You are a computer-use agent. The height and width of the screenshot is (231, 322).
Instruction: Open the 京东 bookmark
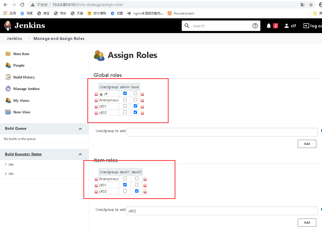point(60,13)
